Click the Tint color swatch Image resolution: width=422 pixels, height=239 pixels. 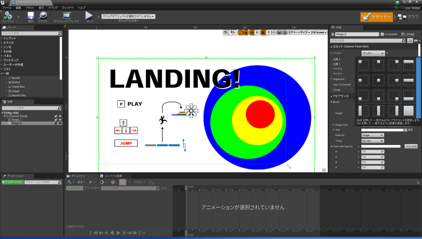tap(382, 130)
